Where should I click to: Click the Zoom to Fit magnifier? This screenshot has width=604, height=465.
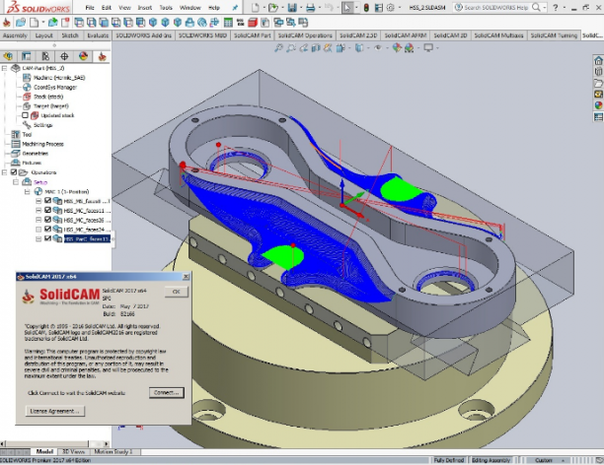[278, 48]
